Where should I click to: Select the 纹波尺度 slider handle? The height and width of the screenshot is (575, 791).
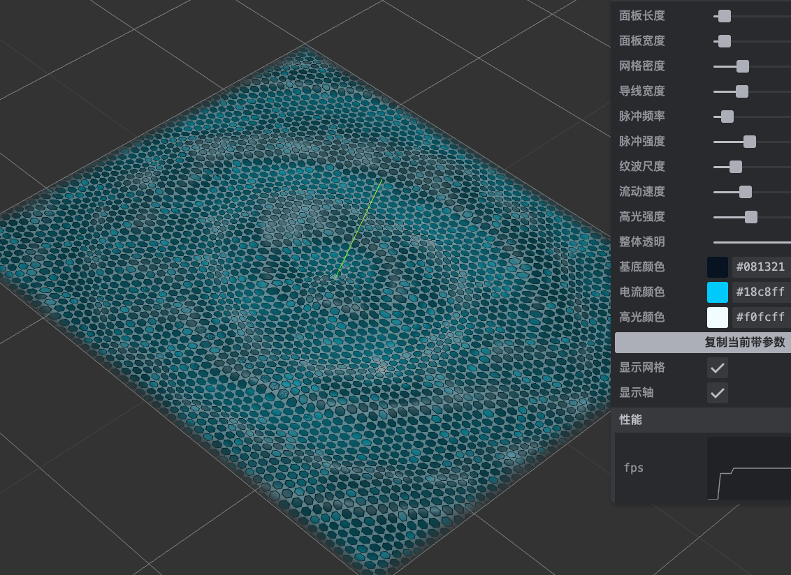tap(736, 167)
